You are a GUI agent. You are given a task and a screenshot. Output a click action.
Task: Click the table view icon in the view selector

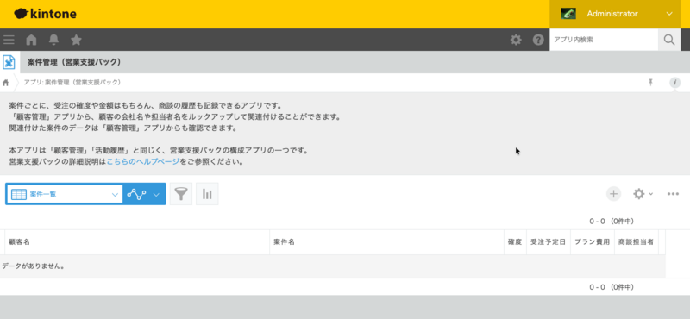pyautogui.click(x=19, y=195)
